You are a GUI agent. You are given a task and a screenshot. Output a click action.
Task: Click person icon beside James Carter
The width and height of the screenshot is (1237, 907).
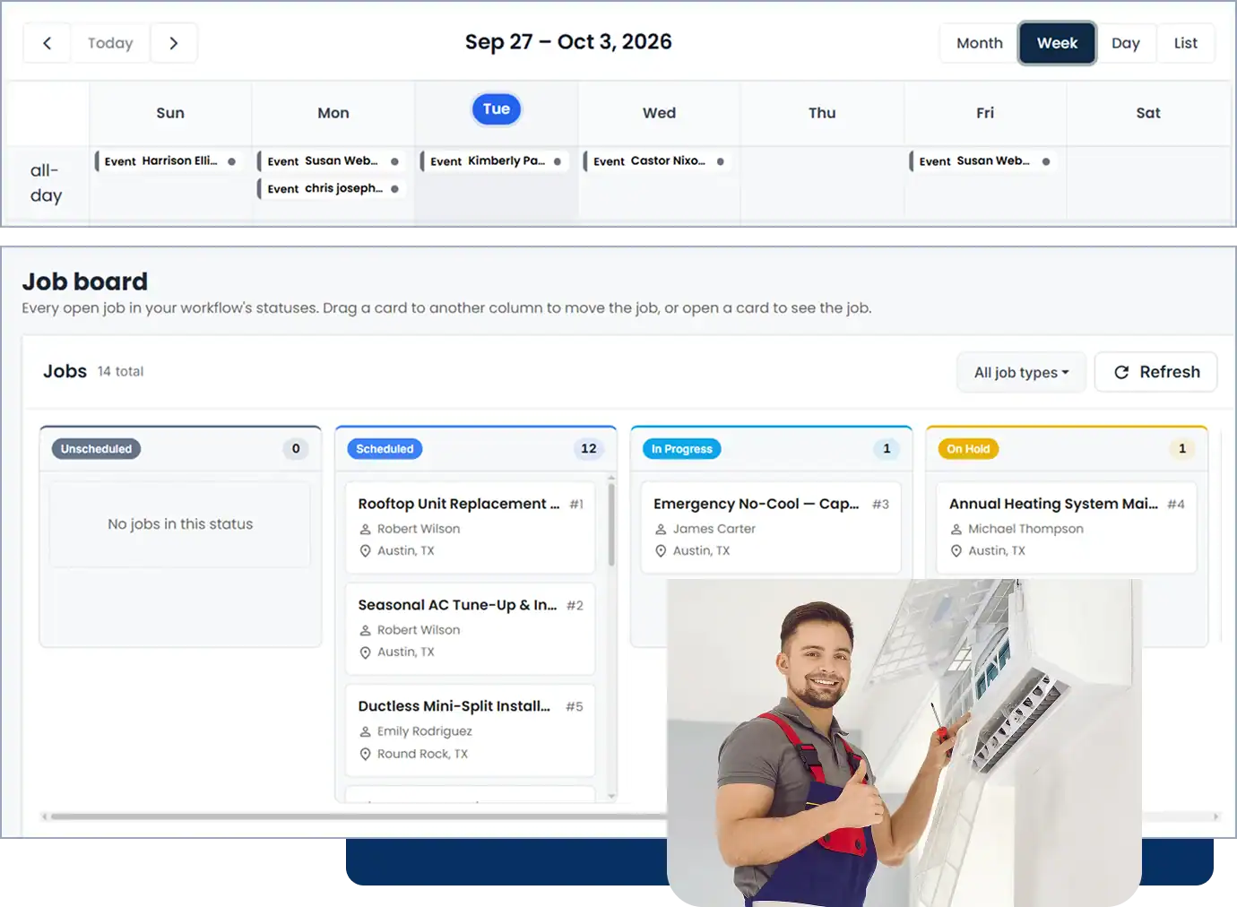[661, 529]
